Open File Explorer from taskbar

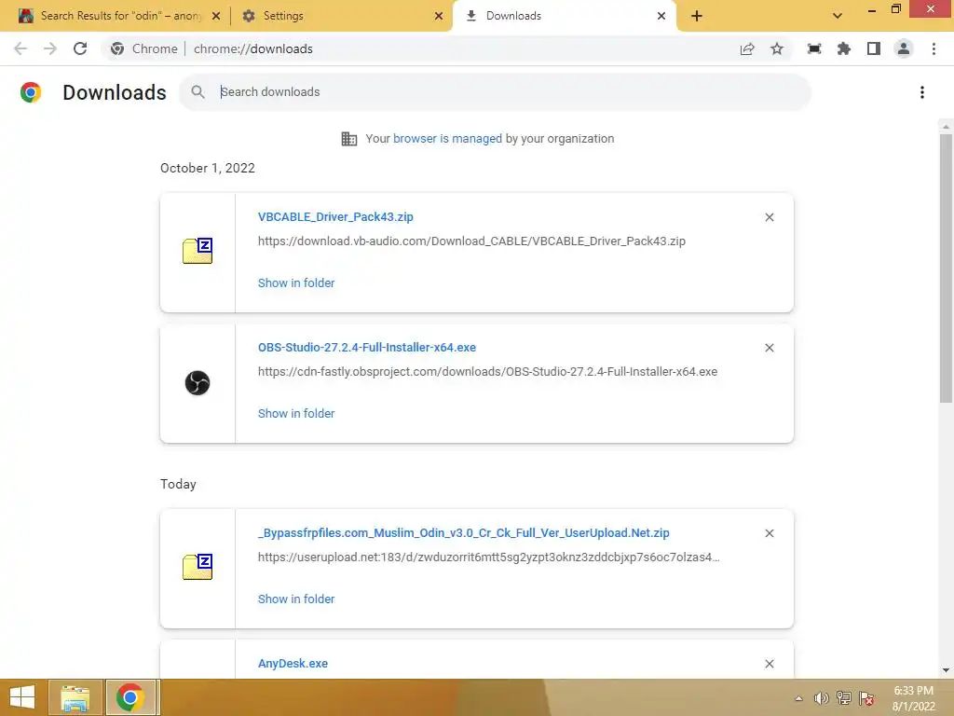(75, 697)
